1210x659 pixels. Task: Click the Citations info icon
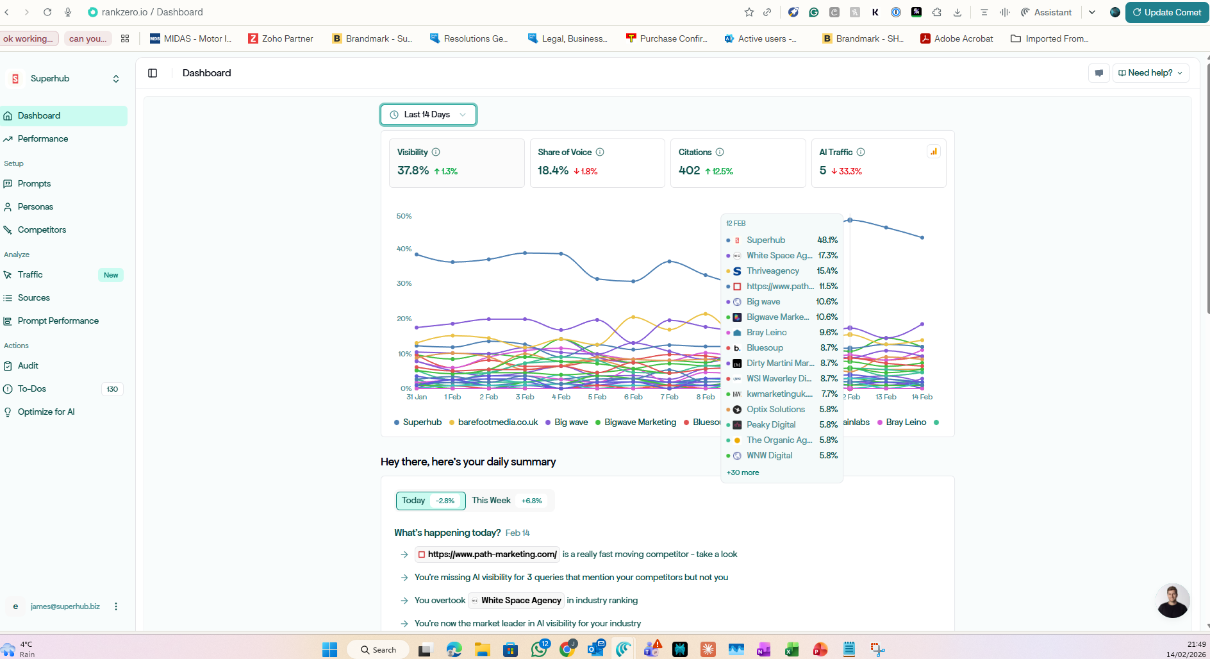click(720, 152)
